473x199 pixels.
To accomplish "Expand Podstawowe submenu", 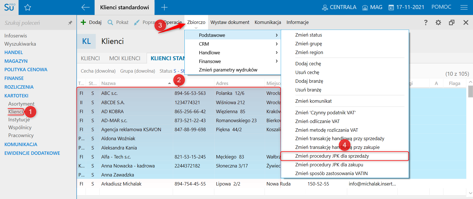I will (233, 35).
